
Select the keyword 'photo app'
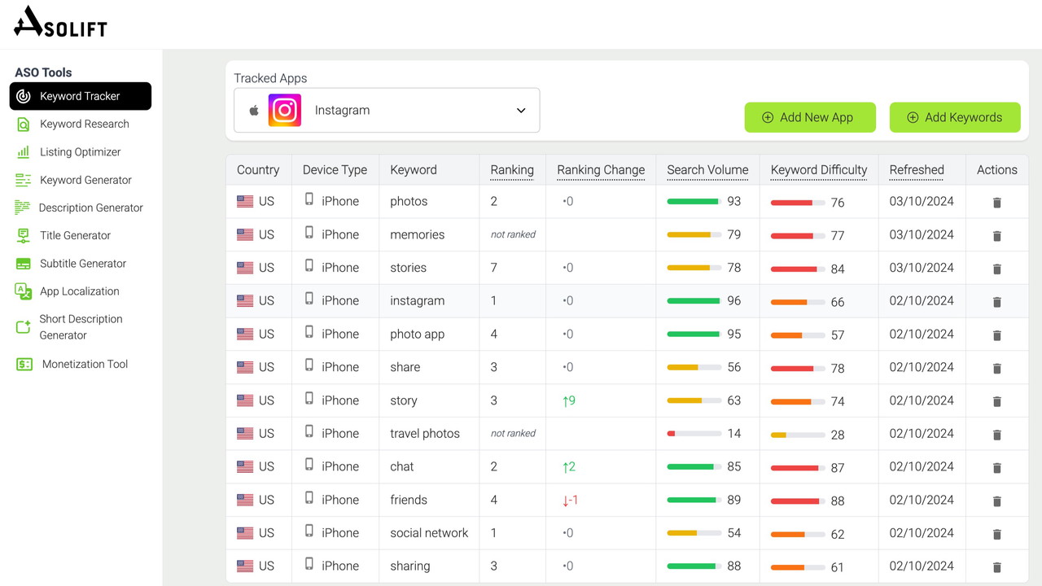click(x=418, y=334)
